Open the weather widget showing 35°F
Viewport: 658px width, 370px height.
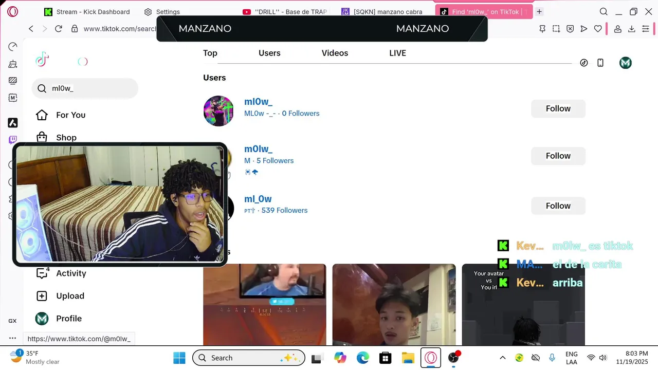click(35, 357)
